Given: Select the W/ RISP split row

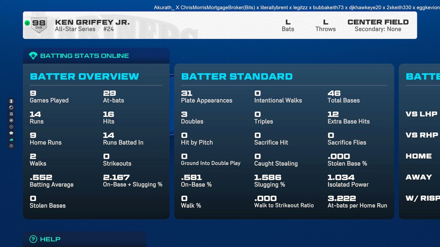Looking at the screenshot, I should click(422, 198).
